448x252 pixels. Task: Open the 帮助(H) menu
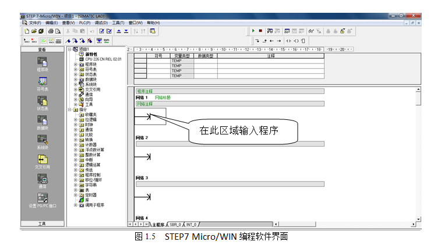click(153, 23)
